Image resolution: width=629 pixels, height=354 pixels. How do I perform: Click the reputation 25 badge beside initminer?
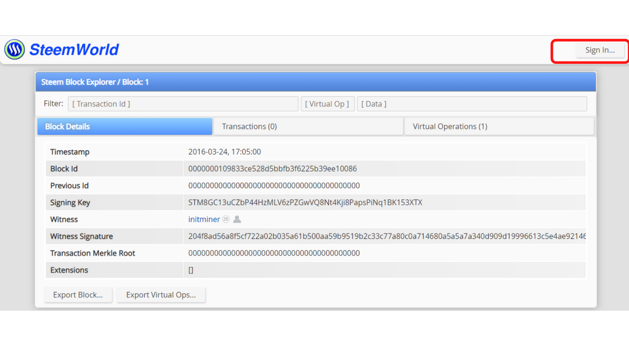(226, 219)
